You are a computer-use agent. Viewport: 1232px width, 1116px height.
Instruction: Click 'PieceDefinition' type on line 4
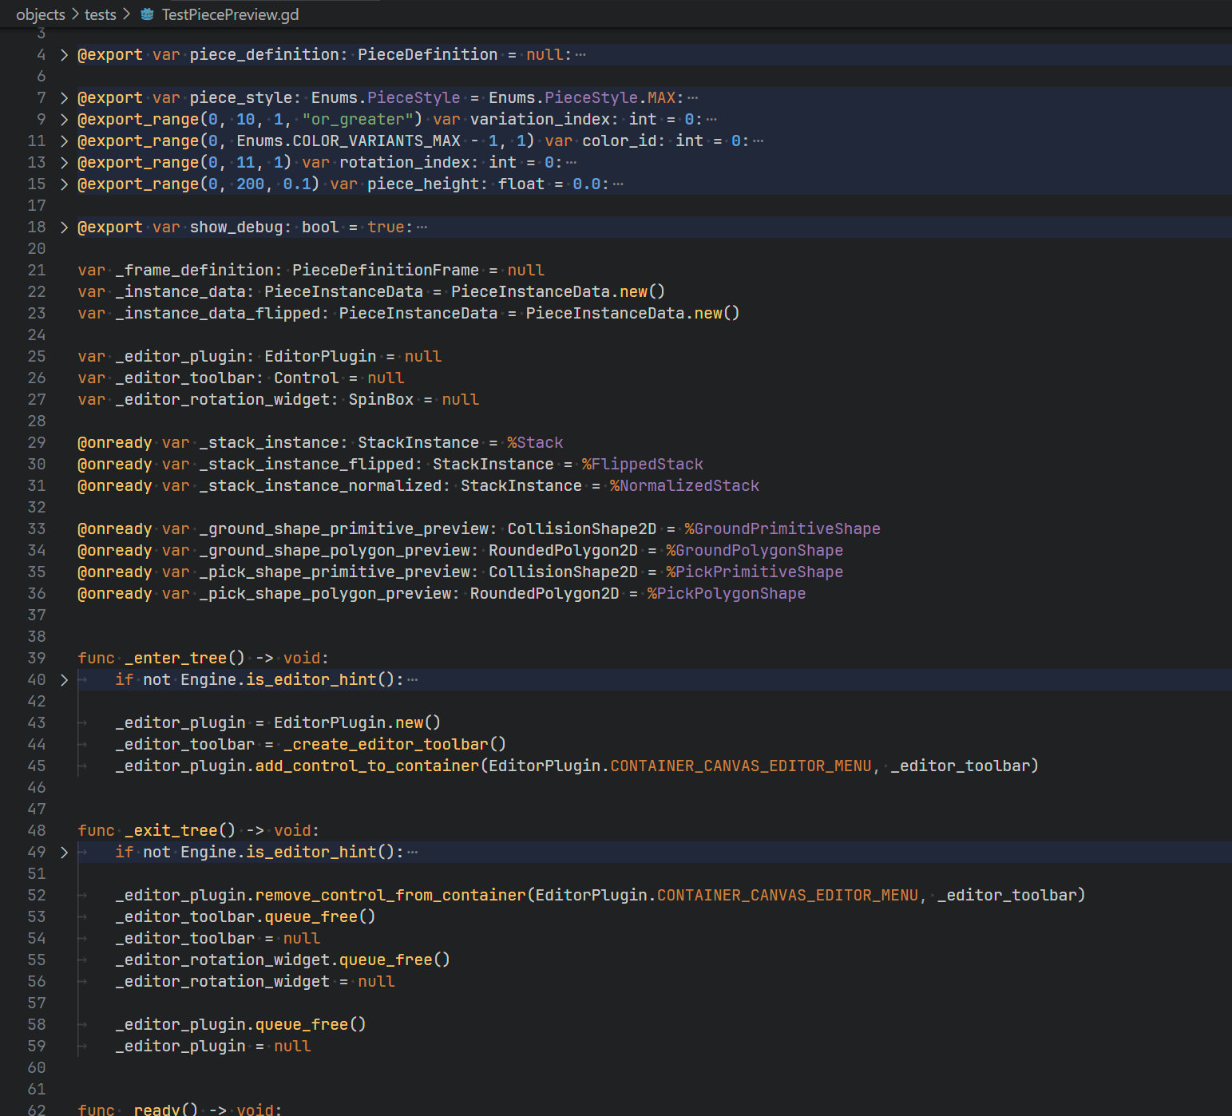[x=427, y=55]
